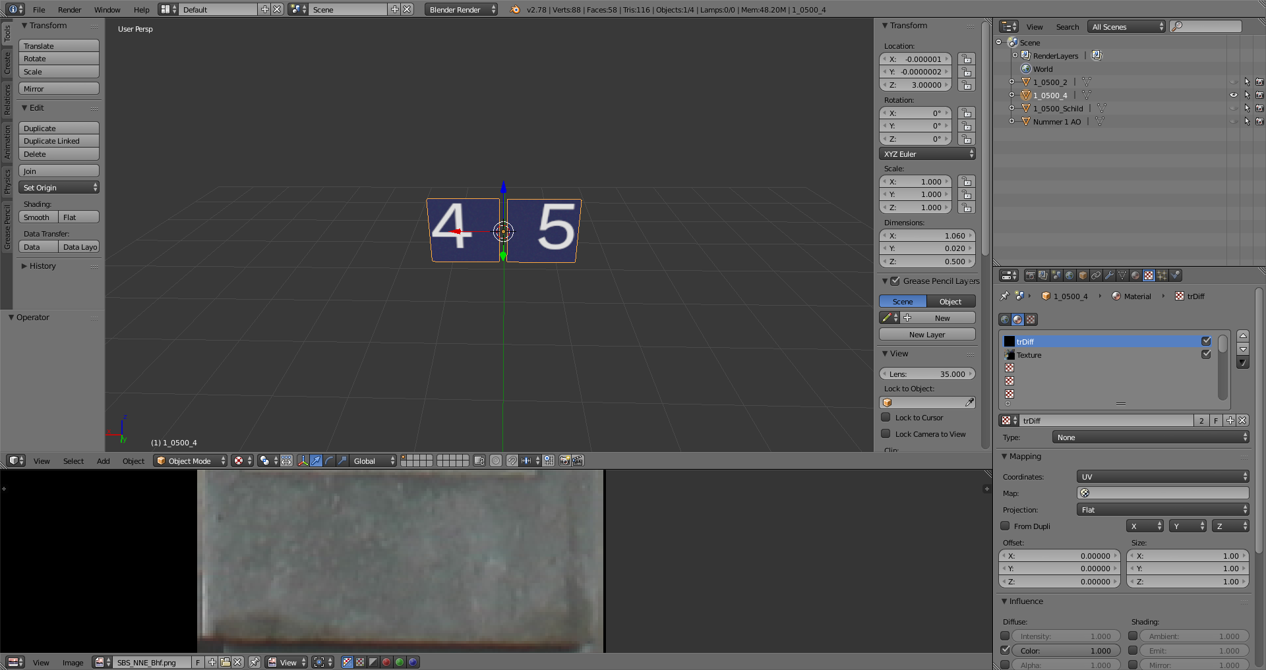The height and width of the screenshot is (670, 1266).
Task: Switch to the Modifiers wrench tab
Action: pos(1109,275)
